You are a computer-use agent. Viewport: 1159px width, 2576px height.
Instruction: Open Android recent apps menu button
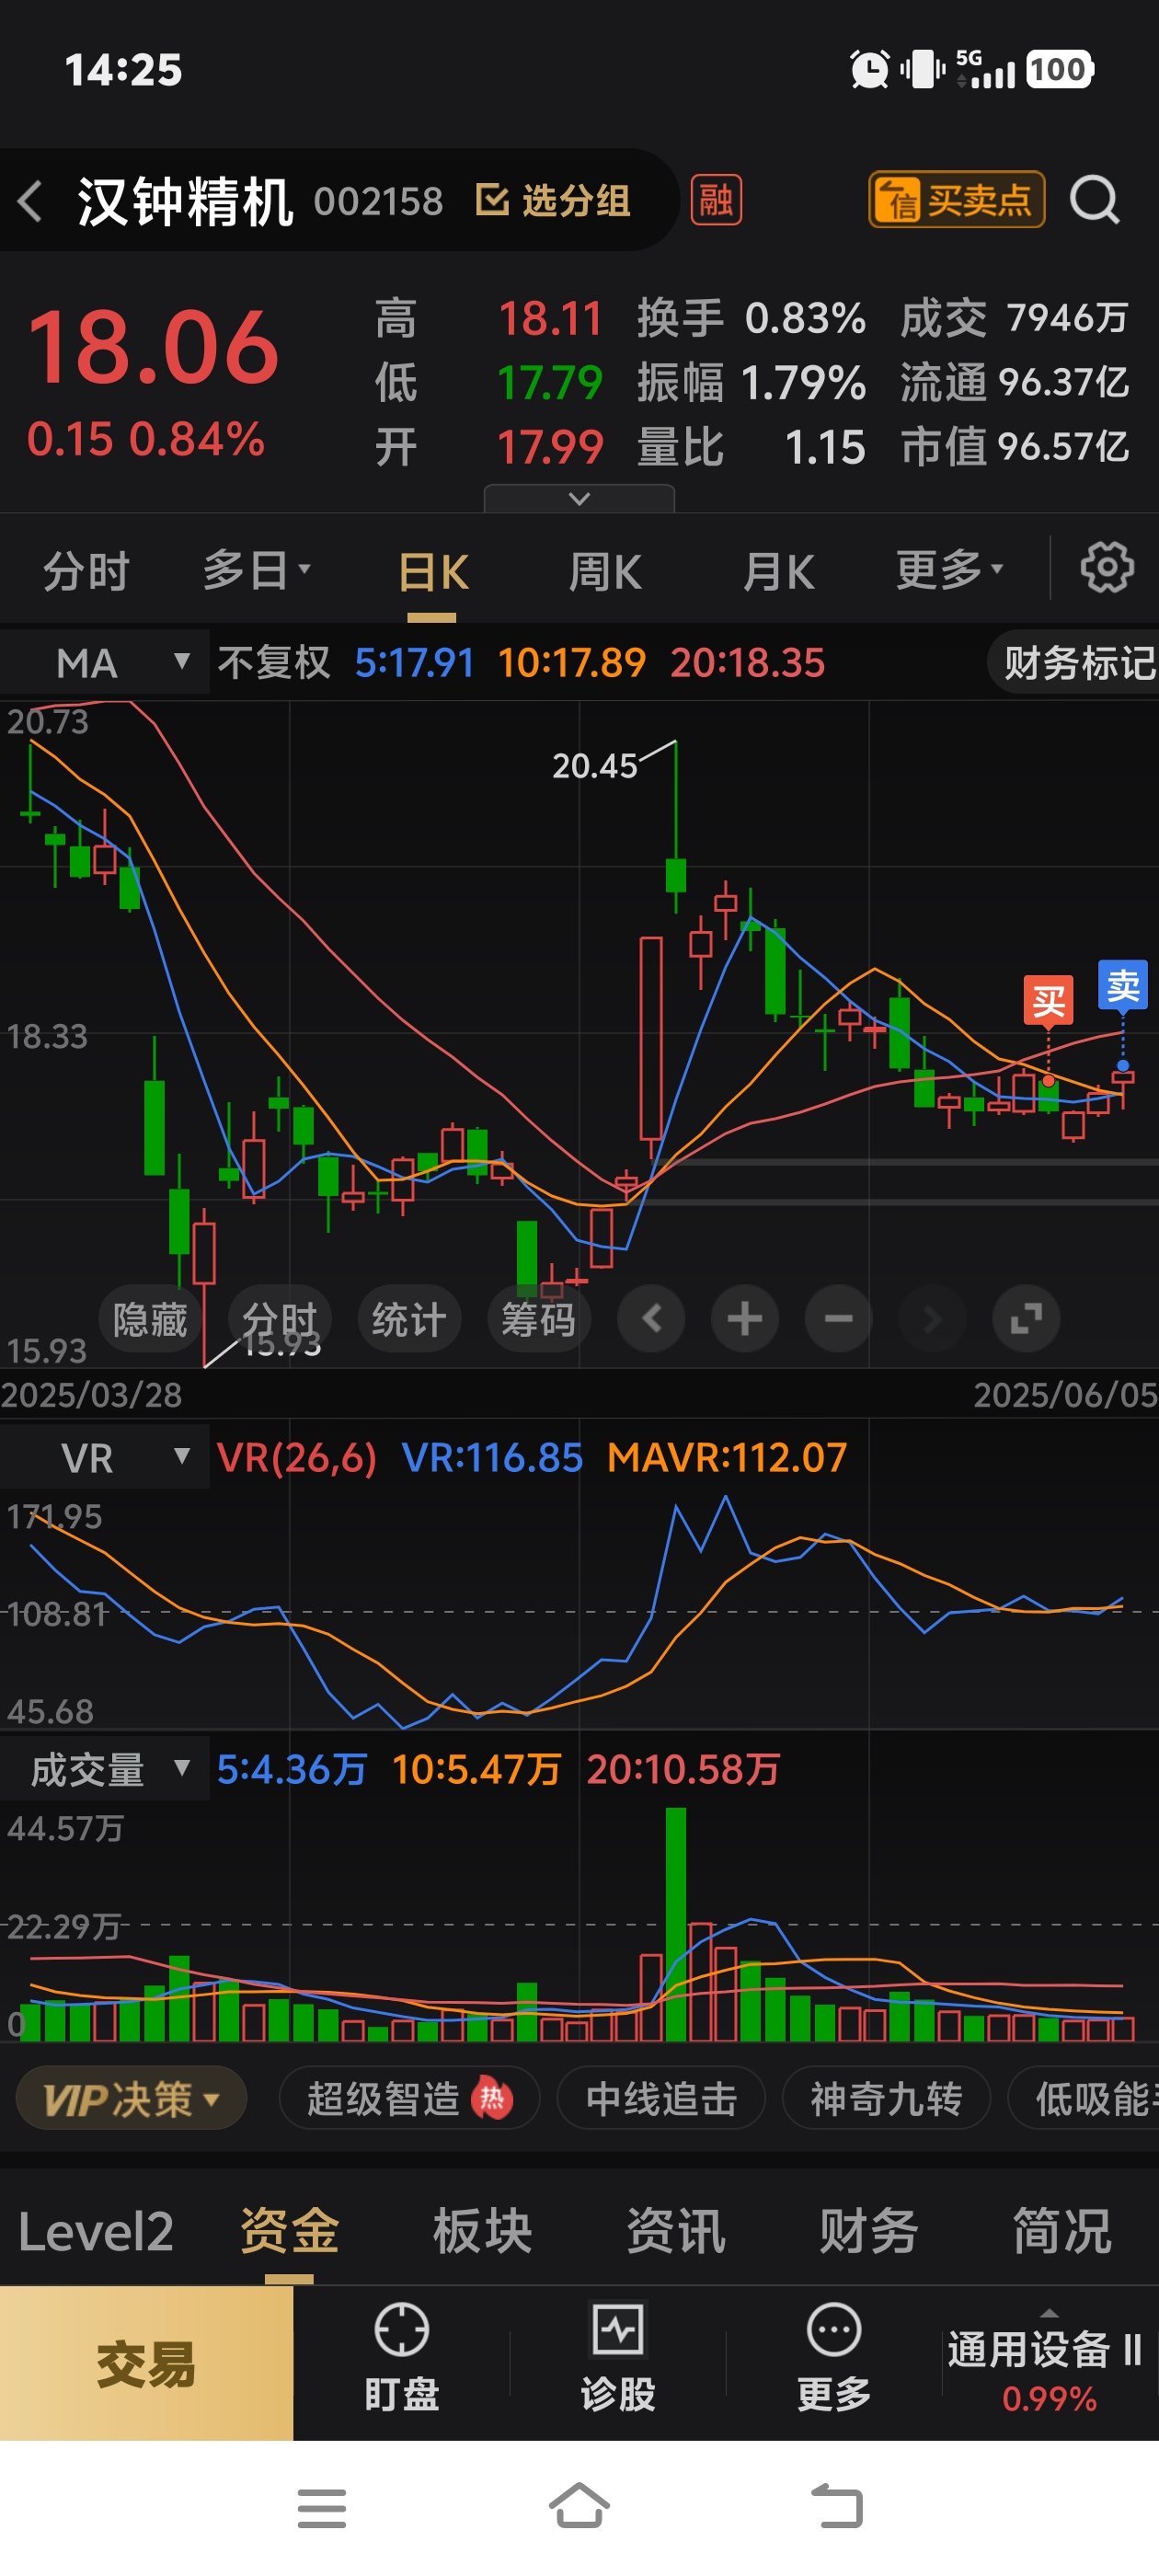tap(321, 2508)
